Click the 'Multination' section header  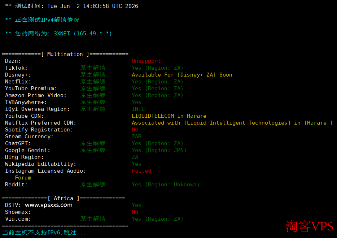pos(65,54)
